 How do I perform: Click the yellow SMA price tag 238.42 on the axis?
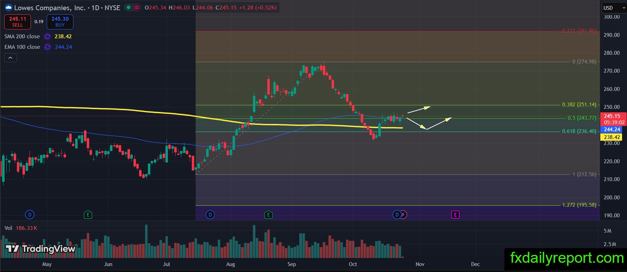point(612,137)
